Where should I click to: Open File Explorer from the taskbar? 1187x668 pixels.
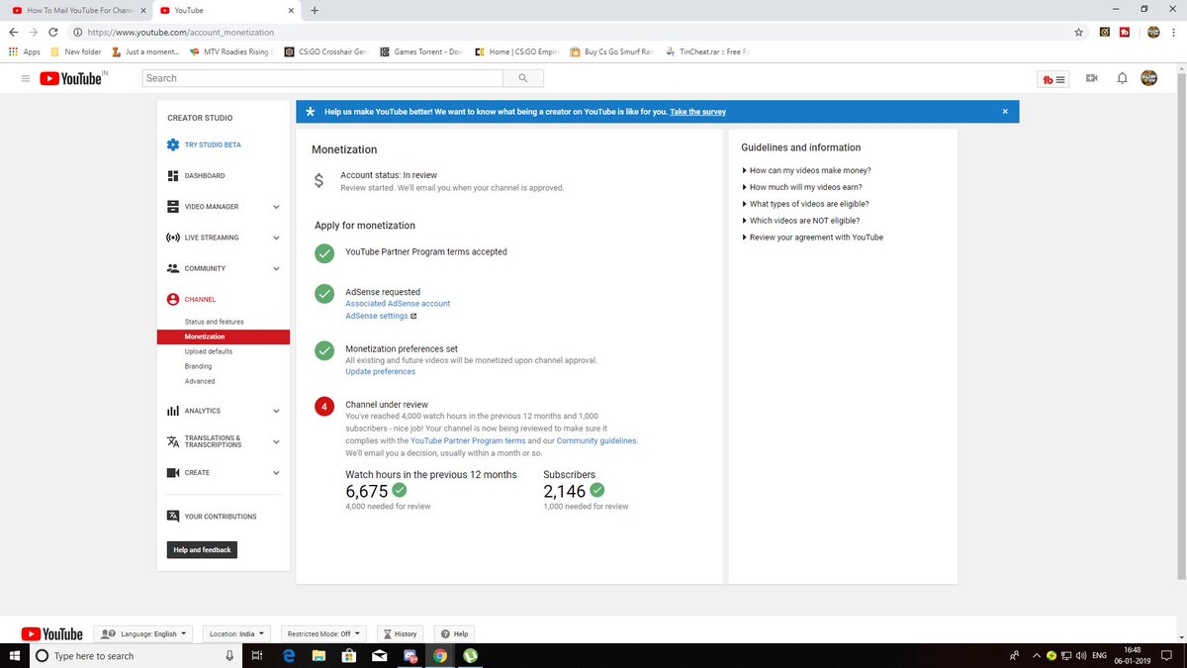coord(320,655)
